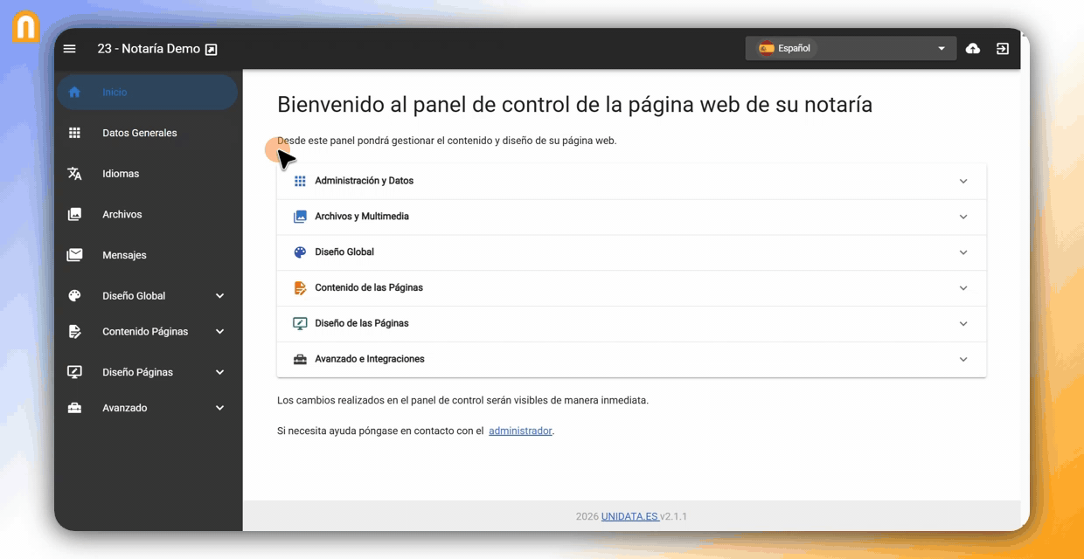Expand Avanzado e Integraciones chevron
The width and height of the screenshot is (1084, 559).
tap(963, 359)
